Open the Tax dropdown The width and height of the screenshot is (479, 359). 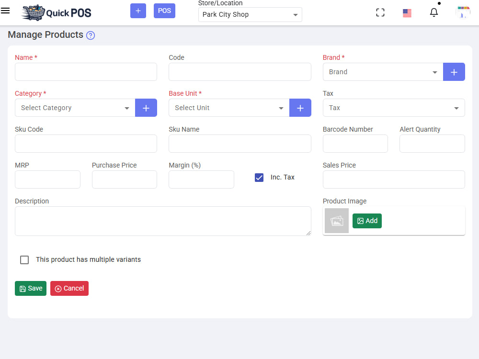(x=394, y=108)
